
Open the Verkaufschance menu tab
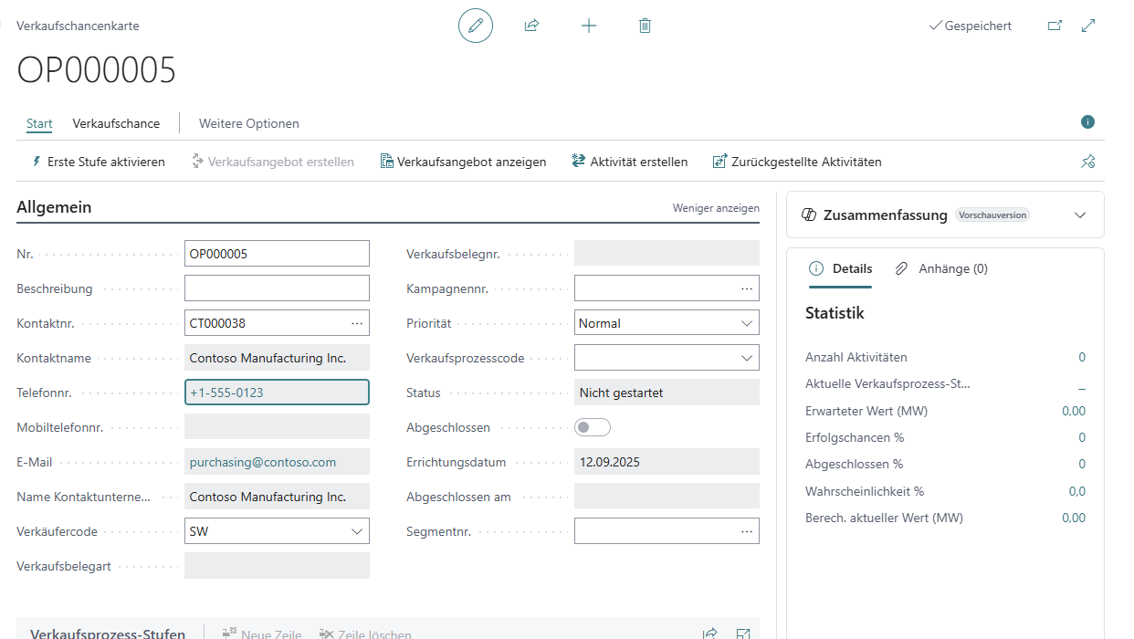(116, 123)
